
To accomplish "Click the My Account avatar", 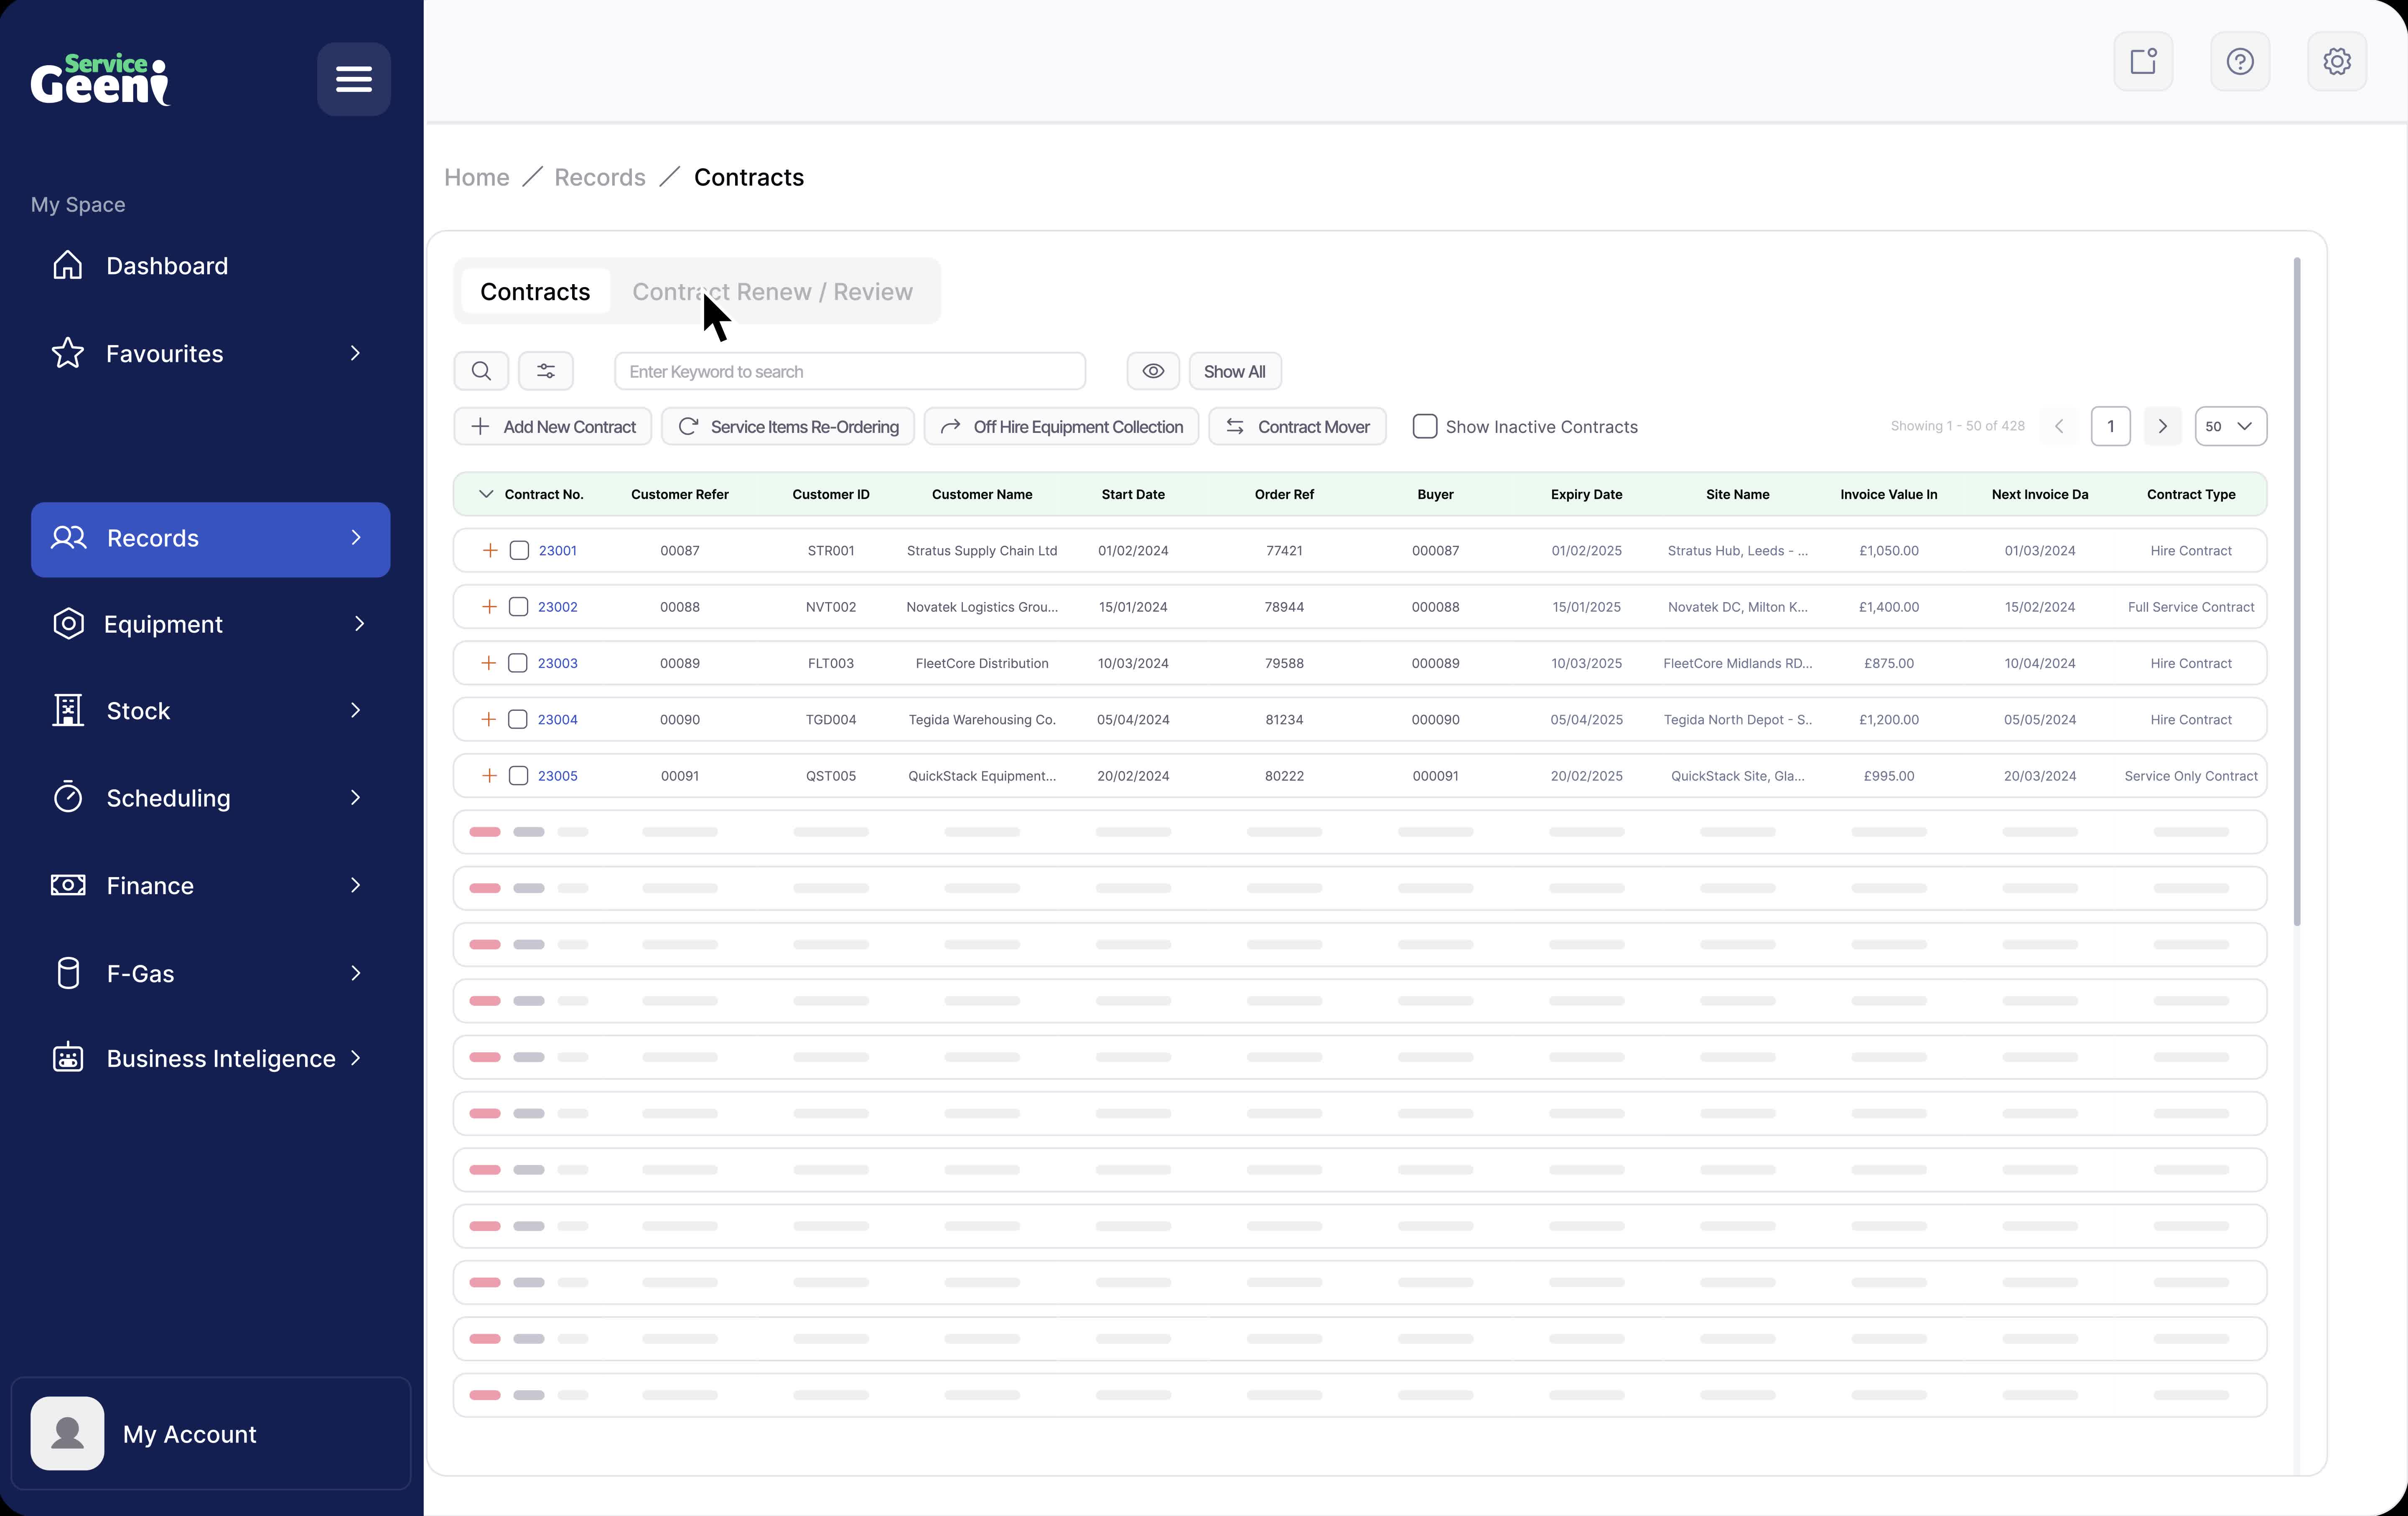I will click(67, 1433).
